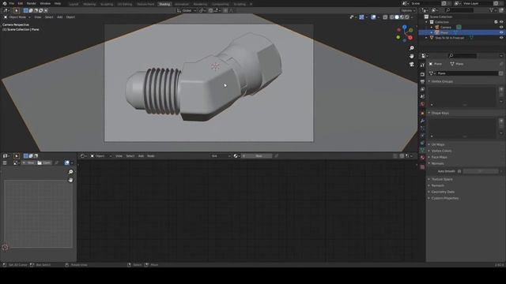Toggle X-ray mode in viewport

click(385, 17)
